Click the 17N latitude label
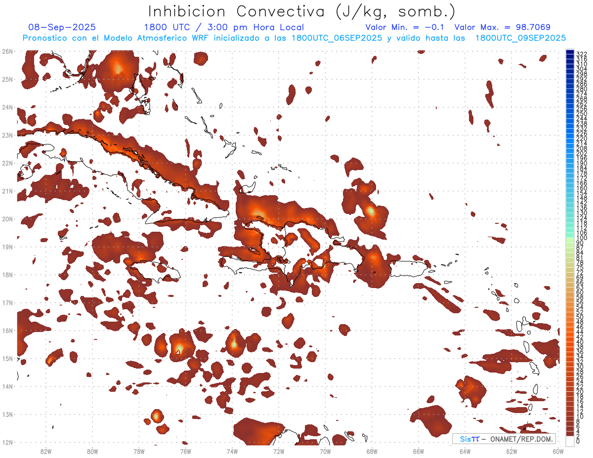593x458 pixels. point(7,302)
